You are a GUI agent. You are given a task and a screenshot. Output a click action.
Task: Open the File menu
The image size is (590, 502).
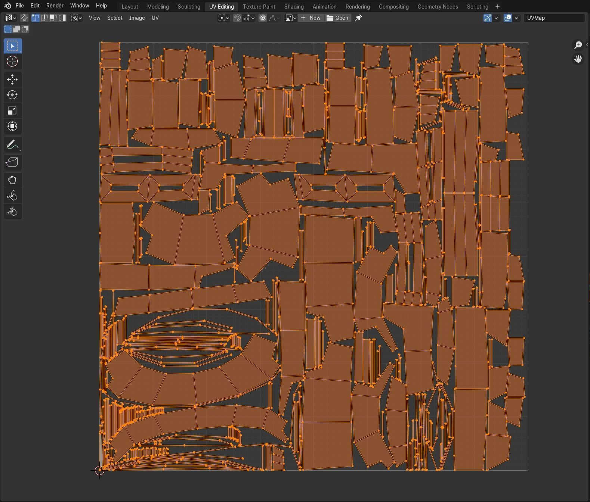click(20, 6)
